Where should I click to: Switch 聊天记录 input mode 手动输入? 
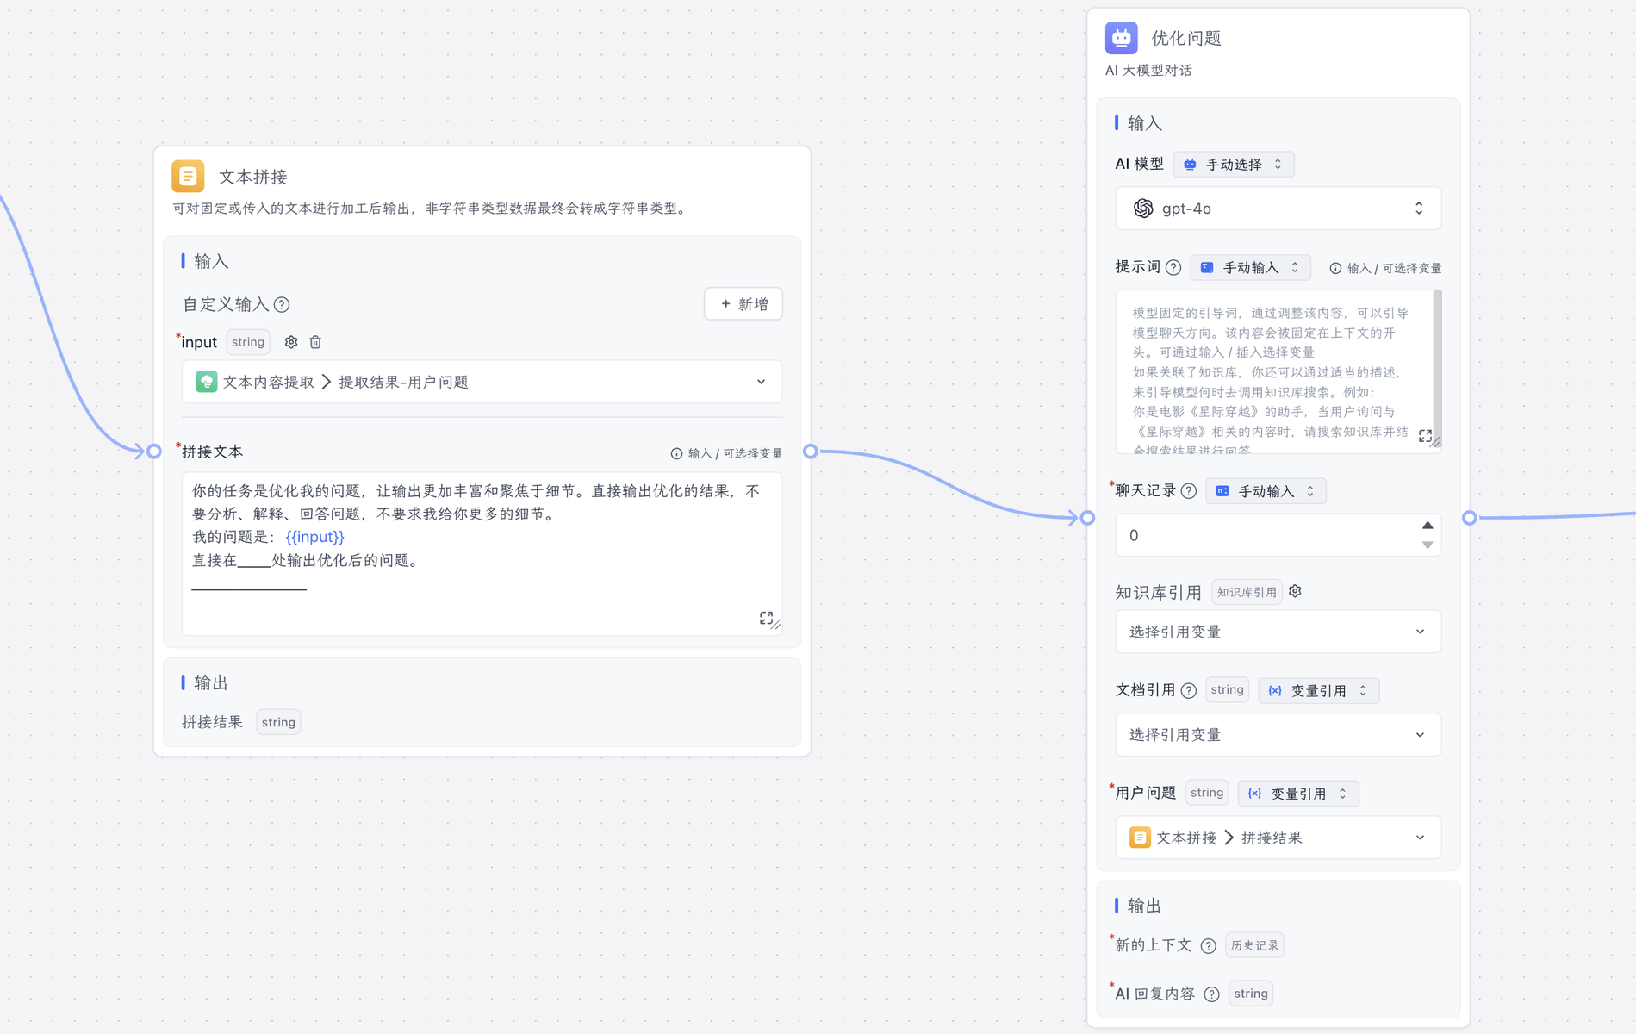(1266, 491)
